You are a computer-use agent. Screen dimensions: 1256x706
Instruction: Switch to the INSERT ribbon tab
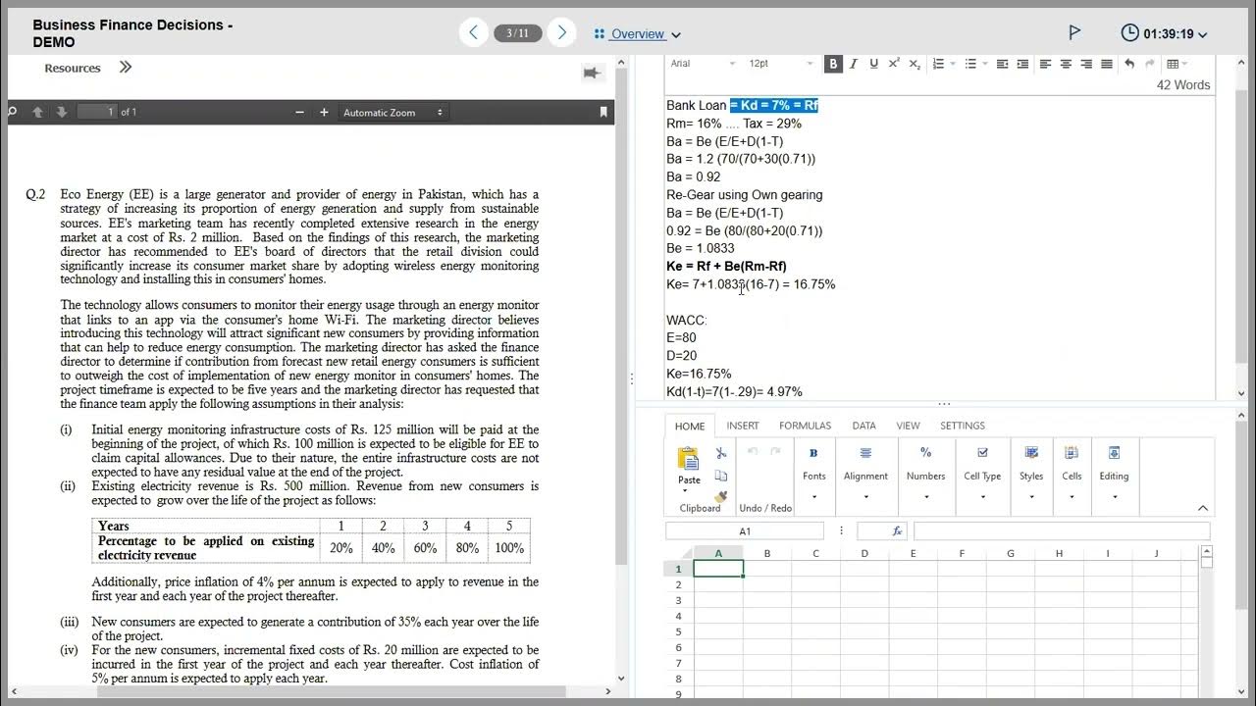point(743,426)
